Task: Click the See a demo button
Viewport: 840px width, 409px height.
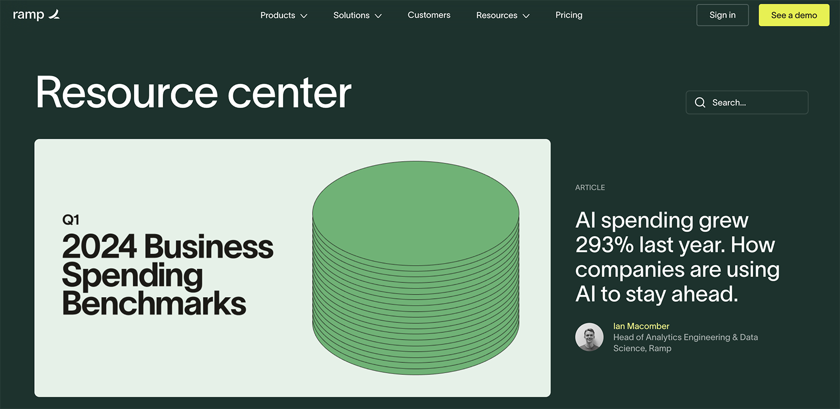Action: coord(794,15)
